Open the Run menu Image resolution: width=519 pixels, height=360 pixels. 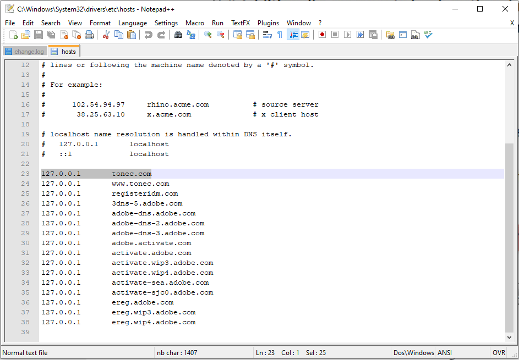tap(217, 23)
